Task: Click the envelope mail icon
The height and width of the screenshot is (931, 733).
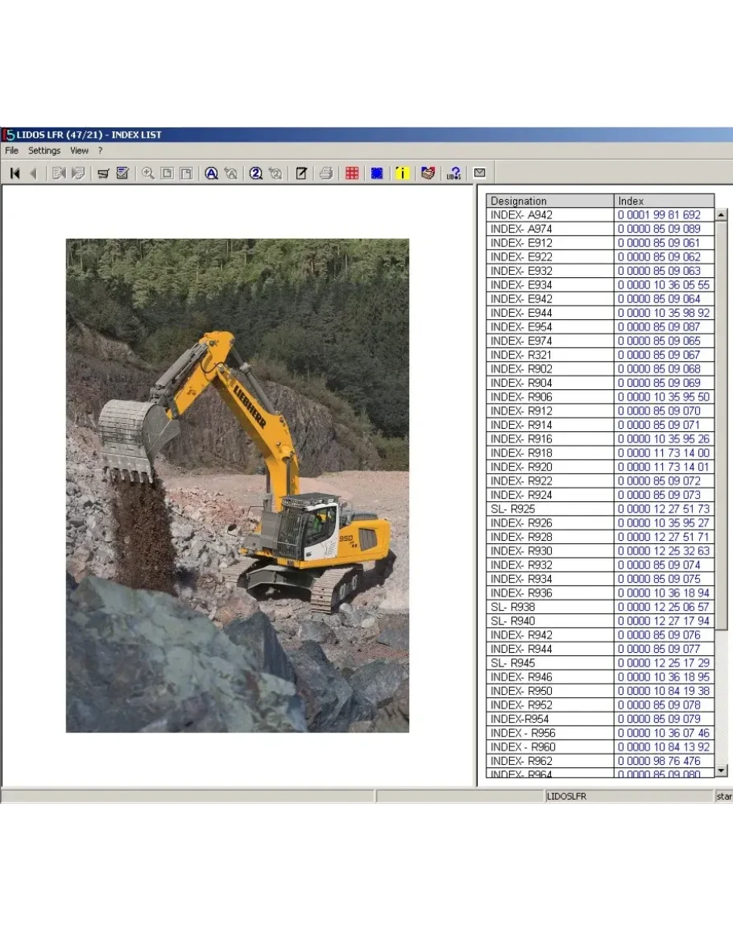Action: [479, 173]
